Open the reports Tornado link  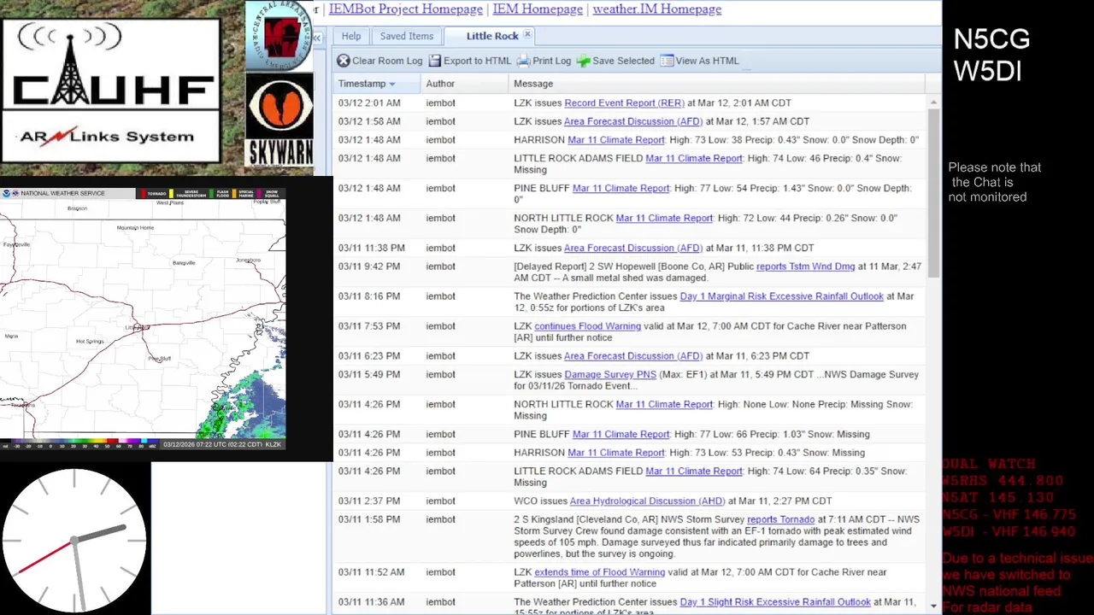(x=781, y=519)
